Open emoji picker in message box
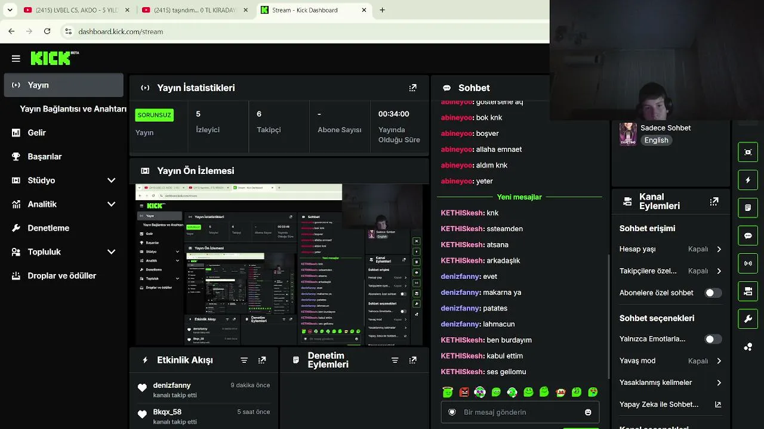The height and width of the screenshot is (429, 764). (588, 412)
